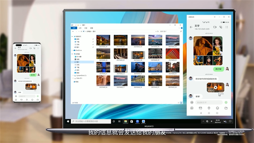Expand the Data (D:) node

point(73,78)
